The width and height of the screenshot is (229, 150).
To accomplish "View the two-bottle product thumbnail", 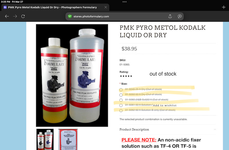I will [45, 139].
